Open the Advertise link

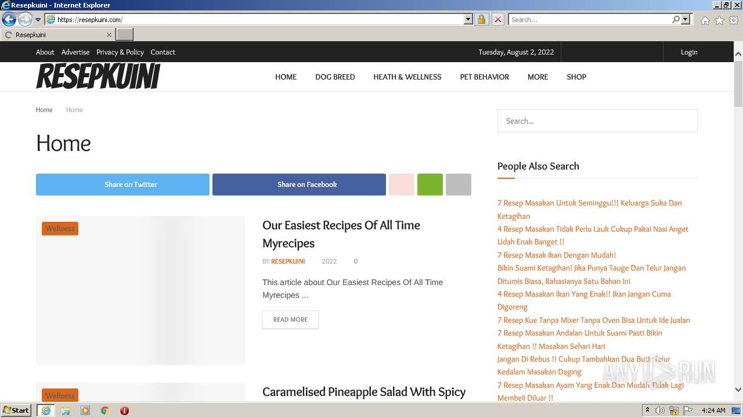point(75,52)
